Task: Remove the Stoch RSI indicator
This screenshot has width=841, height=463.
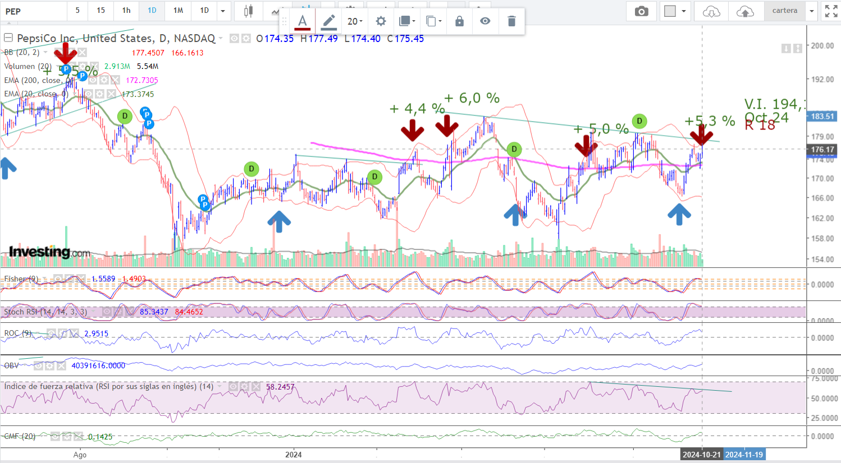Action: (x=130, y=312)
